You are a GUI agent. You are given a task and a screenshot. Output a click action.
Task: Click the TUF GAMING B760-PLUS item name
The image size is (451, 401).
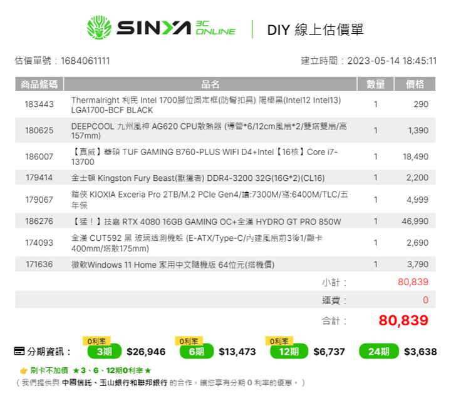pos(204,157)
